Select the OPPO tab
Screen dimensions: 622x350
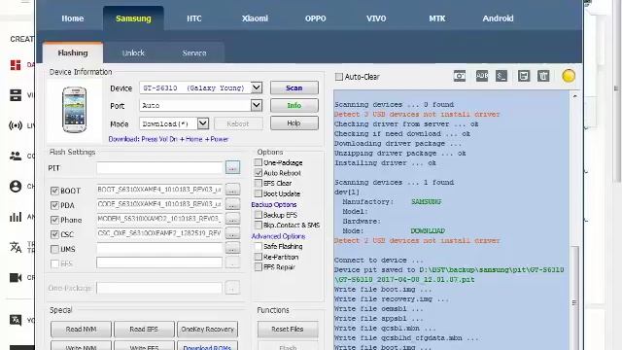tap(316, 18)
